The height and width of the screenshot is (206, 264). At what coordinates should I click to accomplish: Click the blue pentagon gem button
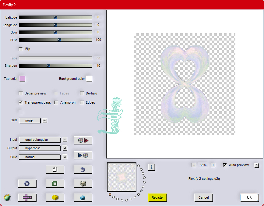click(83, 197)
